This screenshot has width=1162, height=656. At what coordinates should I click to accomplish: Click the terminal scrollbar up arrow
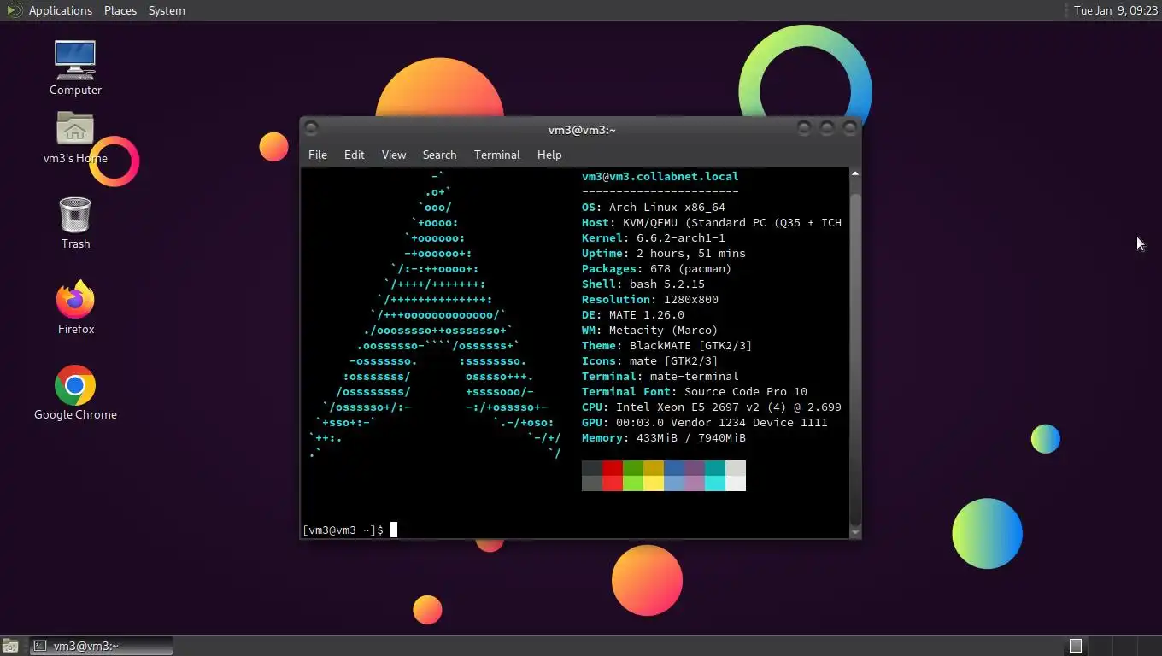point(855,174)
